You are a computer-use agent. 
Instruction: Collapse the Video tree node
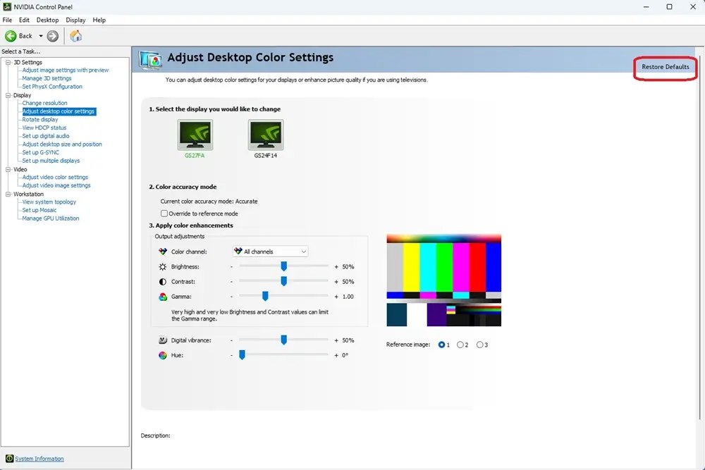tap(8, 169)
